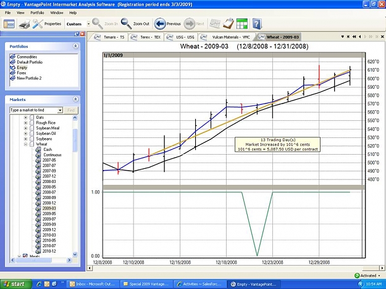Open the market search dropdown arrow
Viewport: 386px width, 289px height.
pos(60,110)
